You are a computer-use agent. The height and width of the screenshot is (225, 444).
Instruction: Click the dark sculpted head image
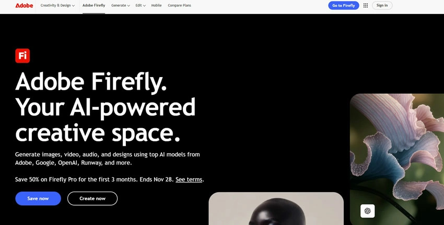pos(276,209)
